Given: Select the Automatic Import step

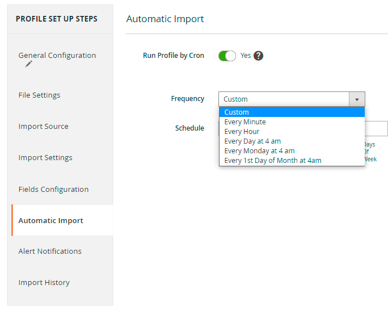Looking at the screenshot, I should coord(50,221).
